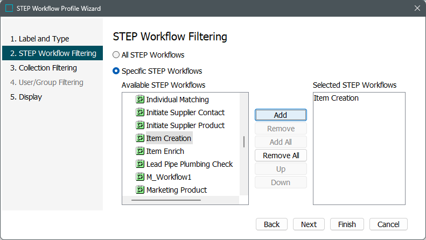Click the Marketing Product workflow icon

(140, 190)
